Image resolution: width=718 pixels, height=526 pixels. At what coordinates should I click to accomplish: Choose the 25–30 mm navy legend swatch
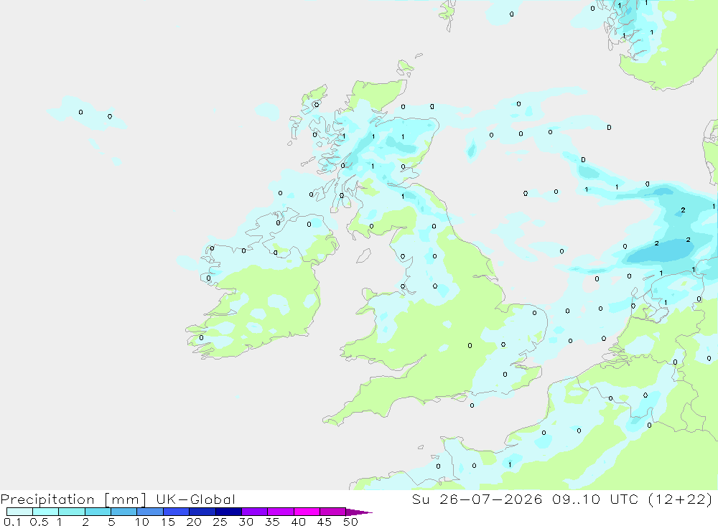(228, 512)
